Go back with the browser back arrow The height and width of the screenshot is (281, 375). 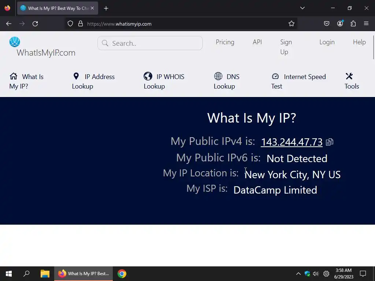tap(9, 24)
